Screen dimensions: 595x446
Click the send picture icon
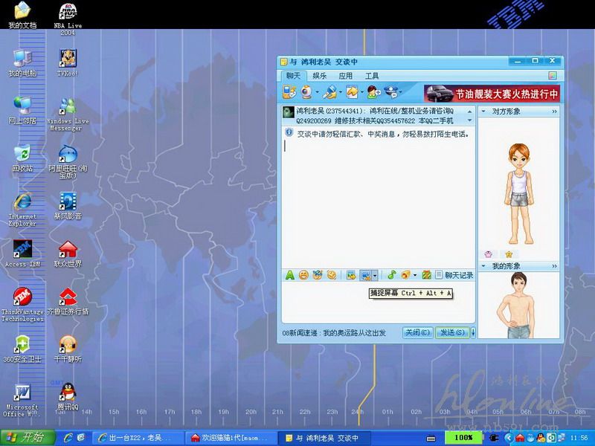tap(350, 275)
